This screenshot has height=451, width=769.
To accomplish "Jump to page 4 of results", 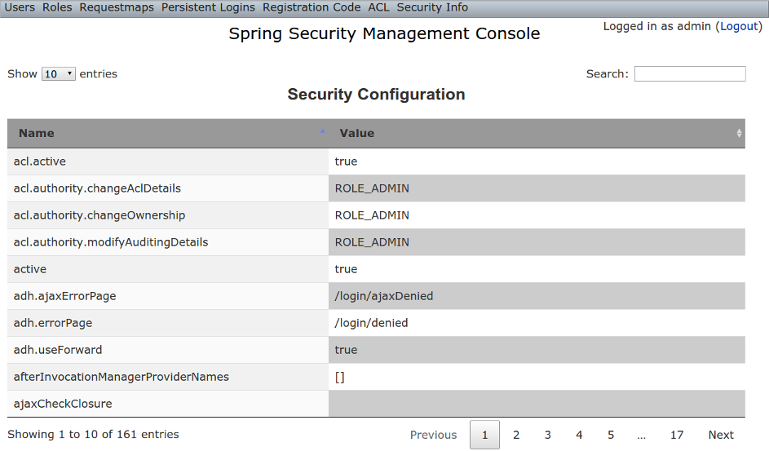I will (579, 435).
